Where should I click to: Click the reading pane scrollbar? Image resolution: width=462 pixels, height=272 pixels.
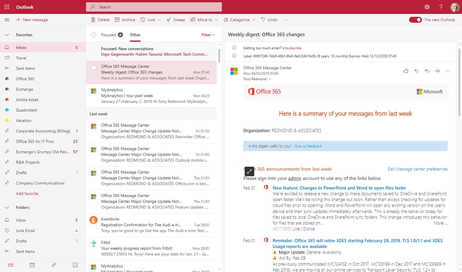(459, 83)
